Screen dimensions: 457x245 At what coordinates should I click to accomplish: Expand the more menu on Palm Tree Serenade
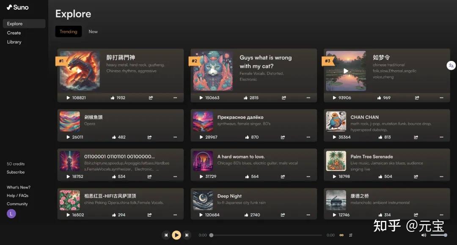(x=441, y=176)
